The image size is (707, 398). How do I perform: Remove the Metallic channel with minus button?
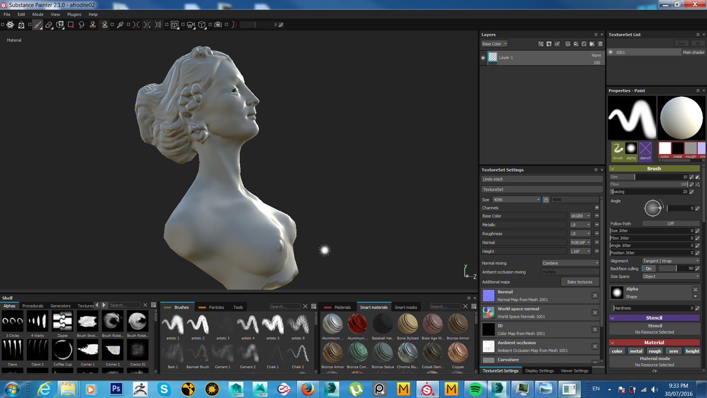point(597,225)
